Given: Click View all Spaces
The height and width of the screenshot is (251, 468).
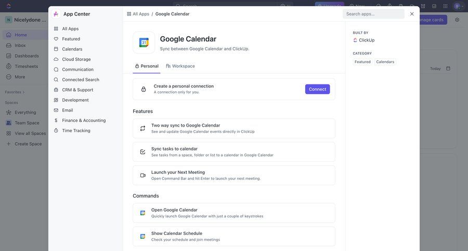Looking at the screenshot, I should (x=30, y=133).
